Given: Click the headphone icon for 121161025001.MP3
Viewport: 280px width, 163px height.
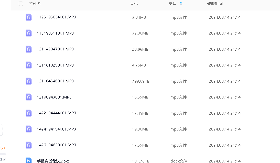Looking at the screenshot, I should pyautogui.click(x=29, y=65).
